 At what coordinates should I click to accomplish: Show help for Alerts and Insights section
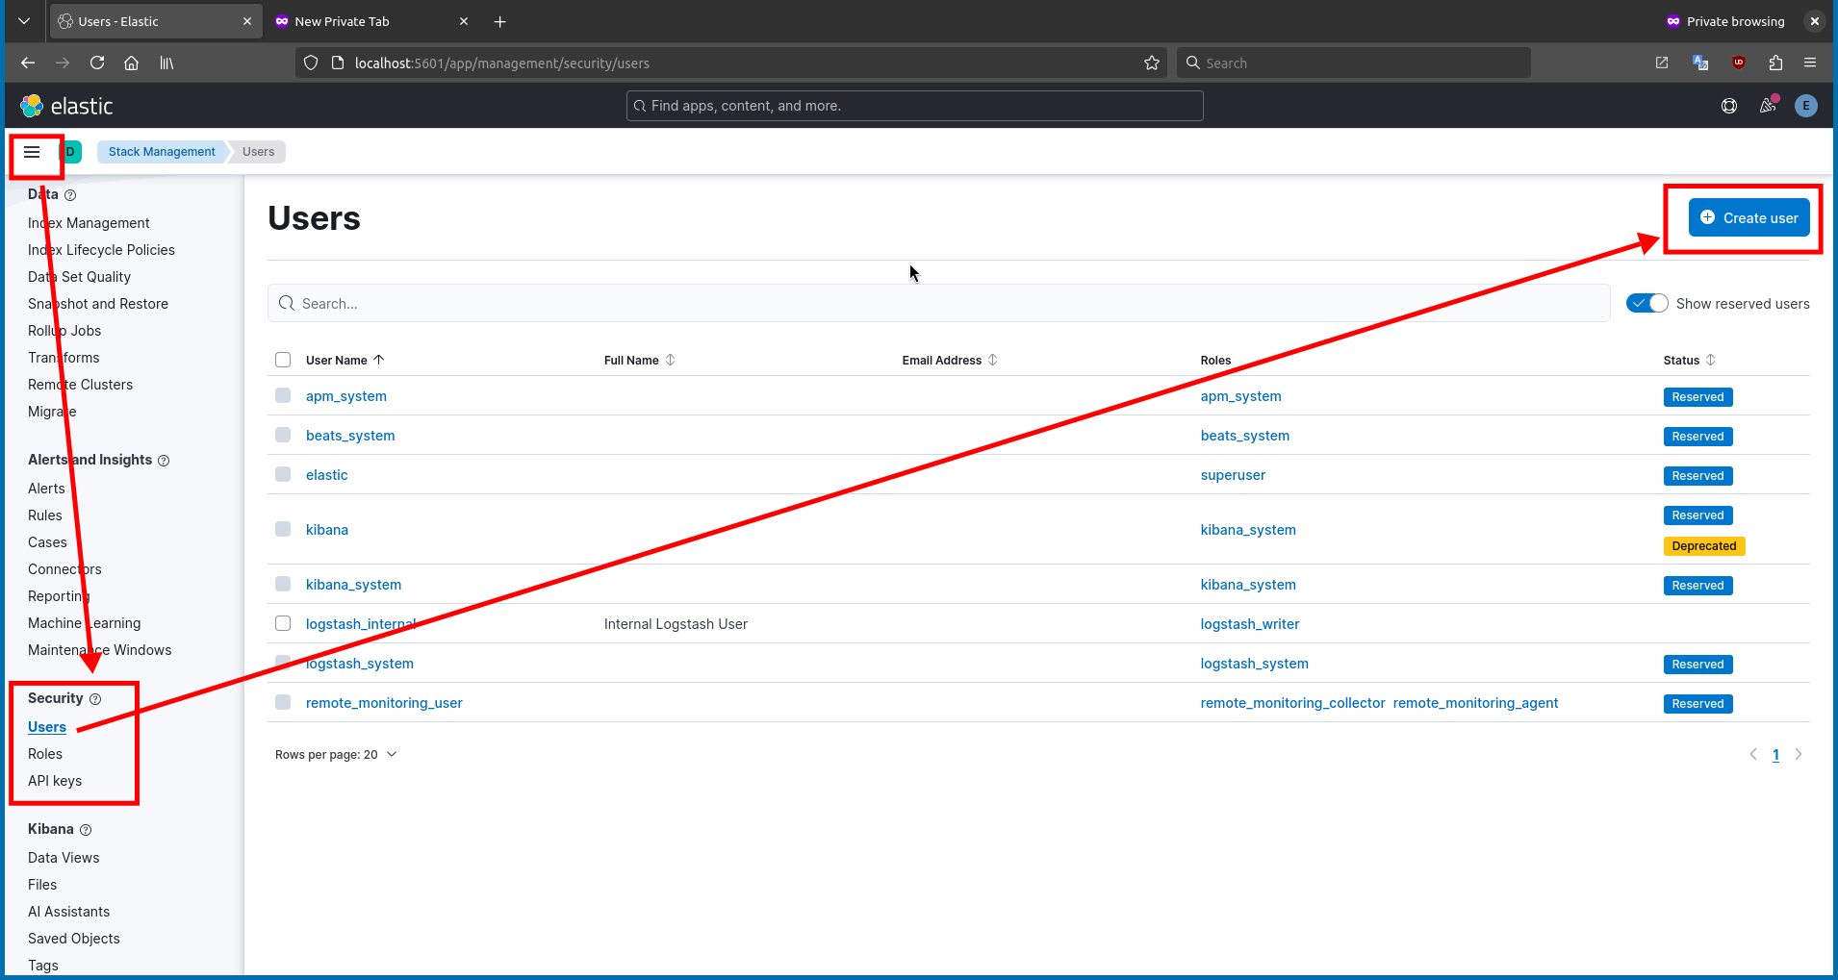point(164,461)
